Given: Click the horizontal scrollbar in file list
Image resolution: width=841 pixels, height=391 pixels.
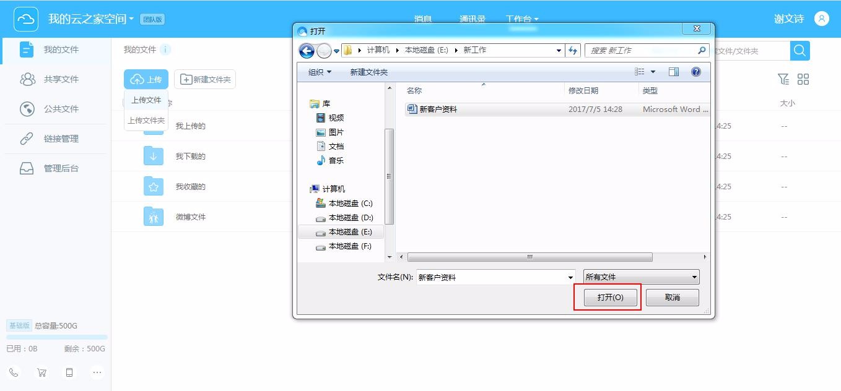Looking at the screenshot, I should 529,257.
